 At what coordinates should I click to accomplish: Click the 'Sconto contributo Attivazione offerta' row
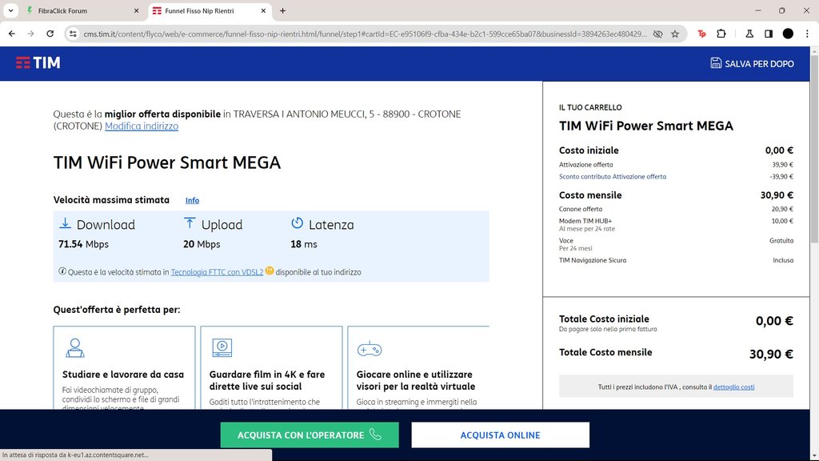click(x=676, y=177)
